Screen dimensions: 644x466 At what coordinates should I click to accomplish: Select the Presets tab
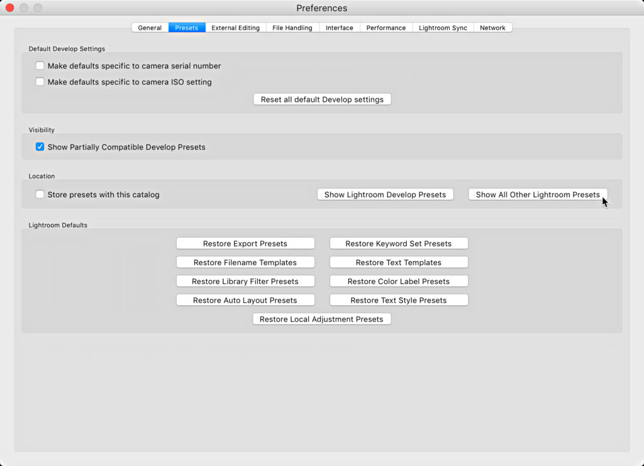click(x=186, y=28)
